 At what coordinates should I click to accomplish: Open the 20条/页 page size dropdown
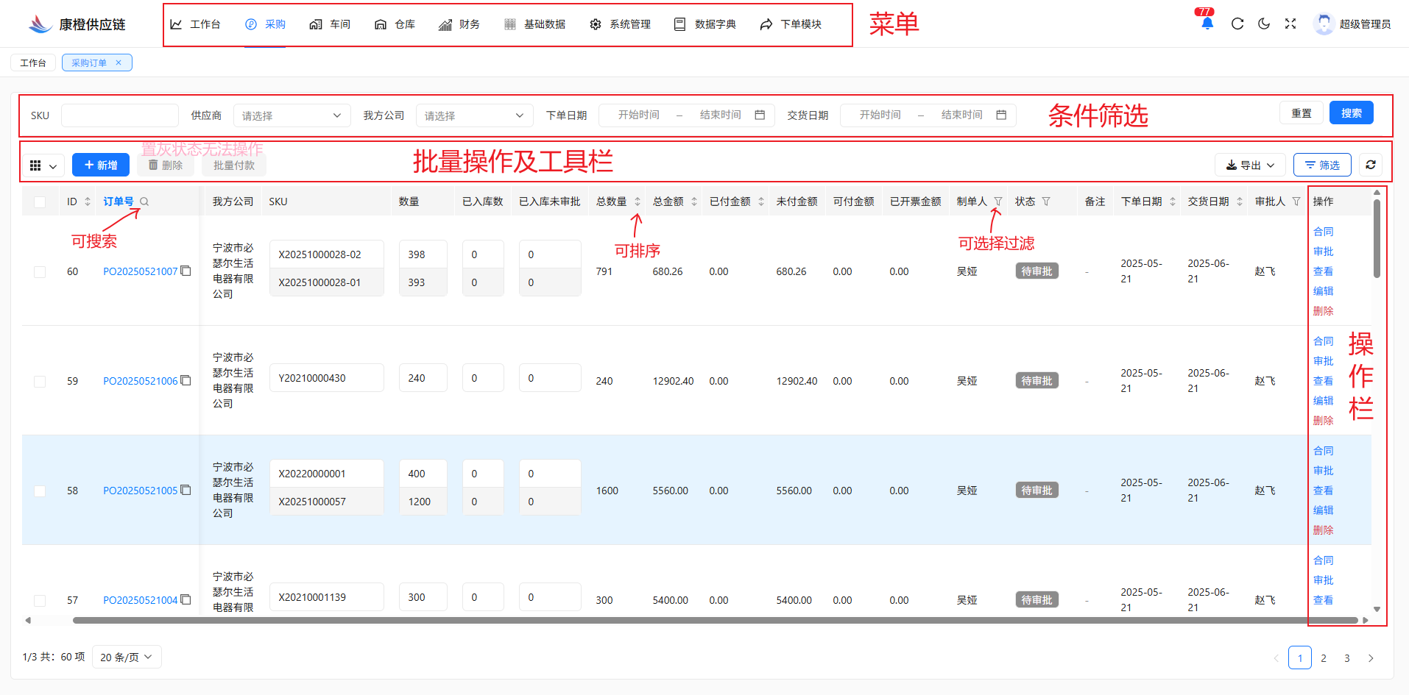[x=126, y=656]
